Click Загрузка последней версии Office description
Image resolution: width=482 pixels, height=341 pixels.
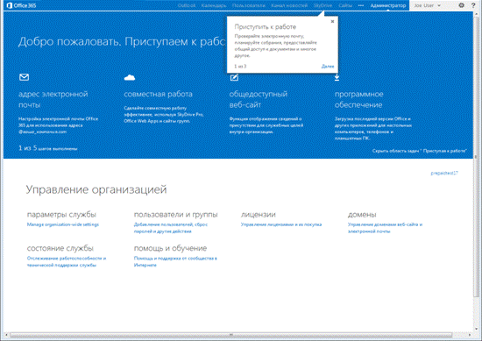coord(373,129)
